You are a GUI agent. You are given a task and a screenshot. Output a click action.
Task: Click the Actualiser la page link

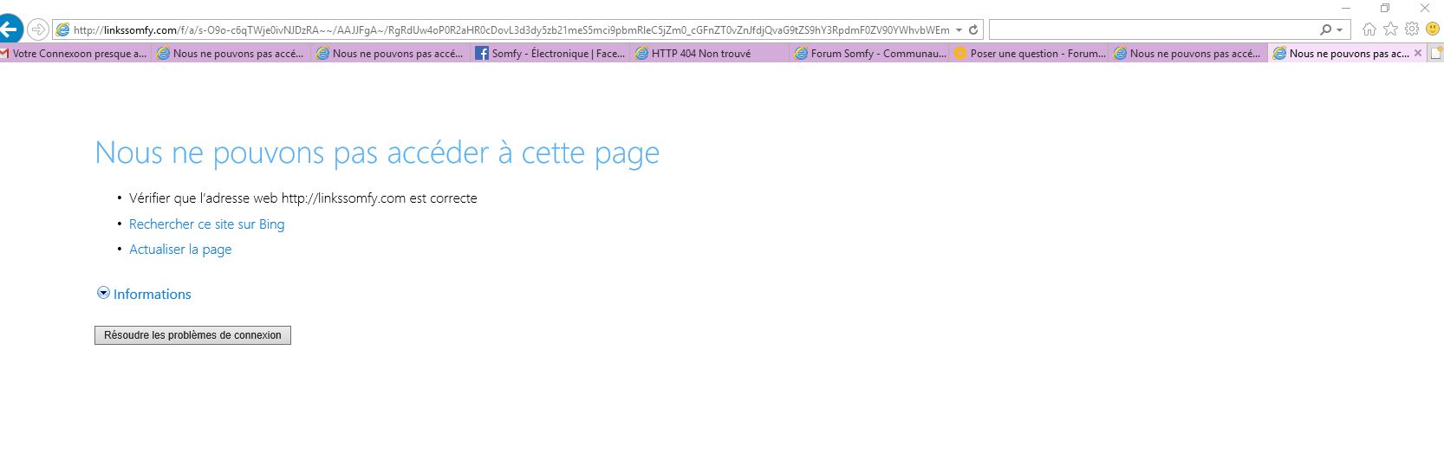(x=180, y=250)
